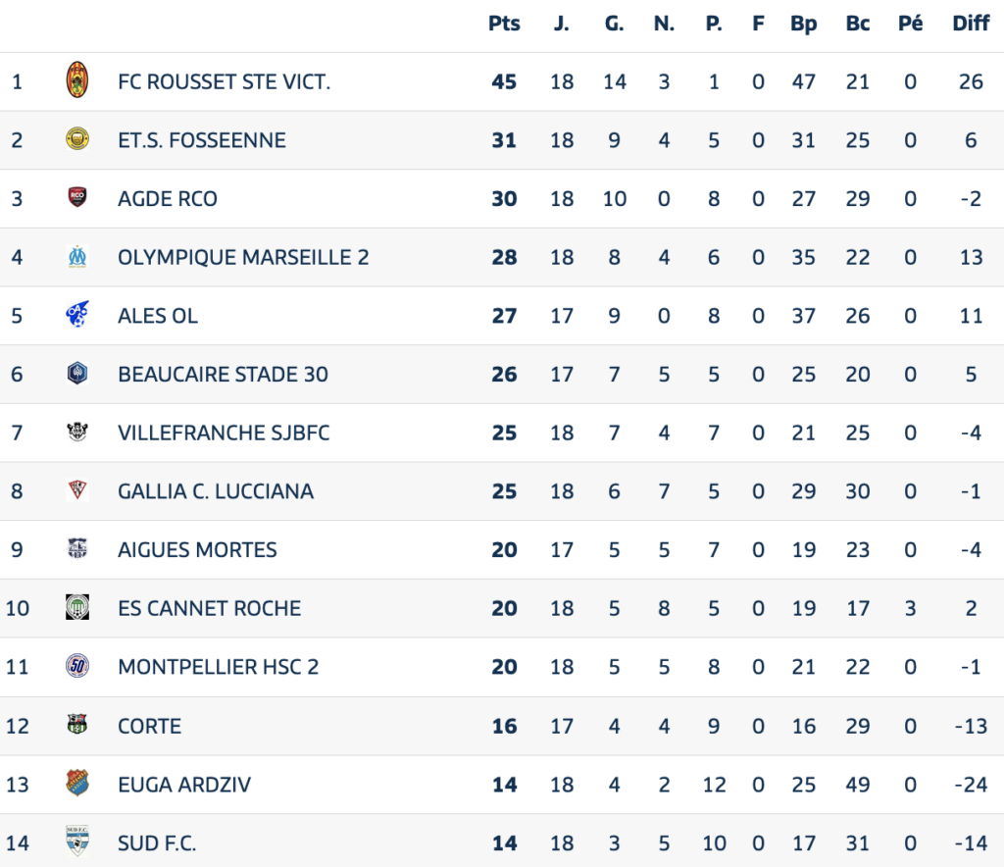The width and height of the screenshot is (1004, 867).
Task: Click the ES Cannet Roche badge
Action: point(77,608)
